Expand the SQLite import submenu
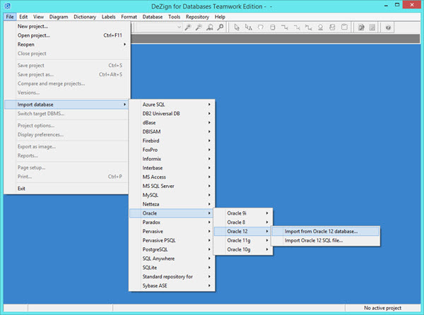The width and height of the screenshot is (424, 315). pos(172,268)
